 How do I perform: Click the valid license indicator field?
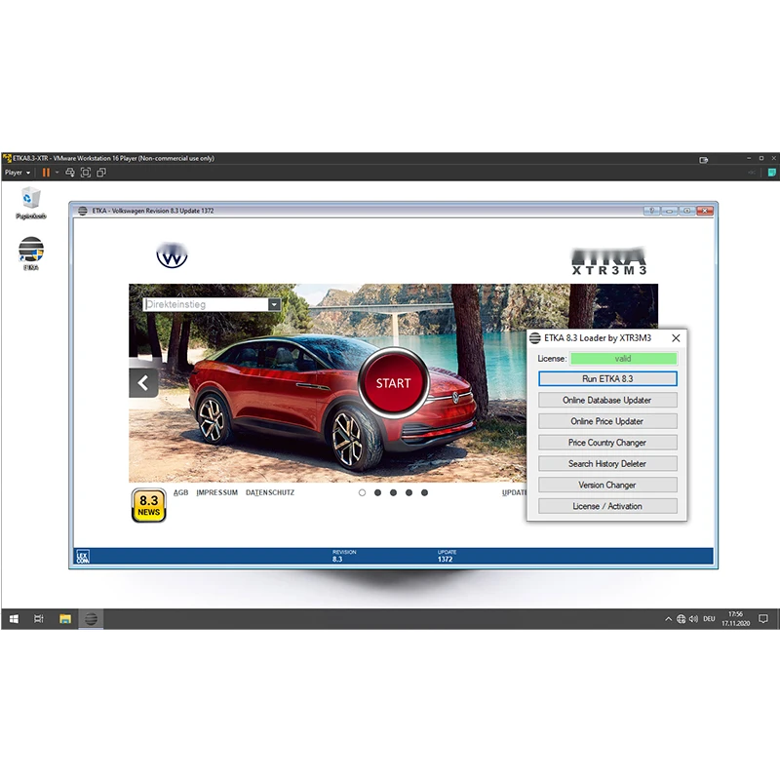coord(623,358)
